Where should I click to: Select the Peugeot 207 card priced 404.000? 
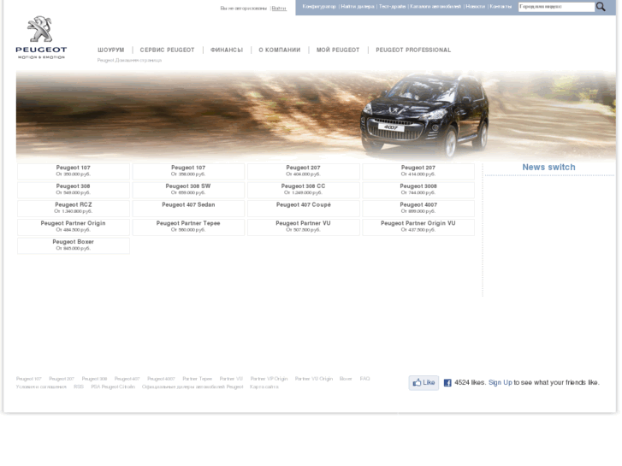(304, 172)
